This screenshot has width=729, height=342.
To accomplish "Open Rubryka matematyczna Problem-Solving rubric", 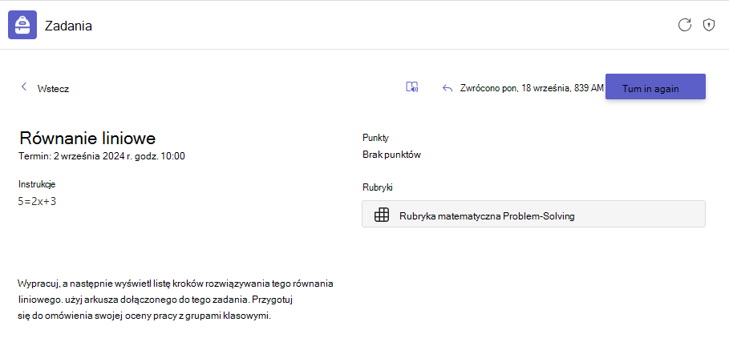I will pos(533,214).
